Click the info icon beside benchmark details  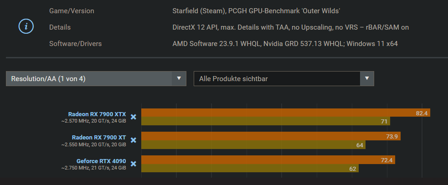click(26, 26)
